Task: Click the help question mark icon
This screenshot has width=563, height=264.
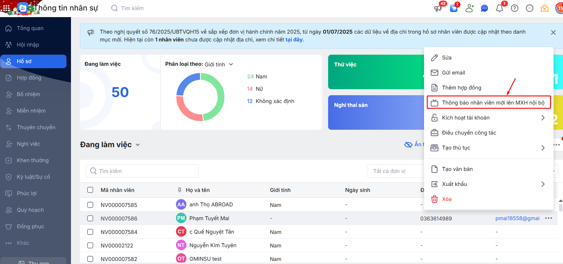Action: tap(515, 8)
